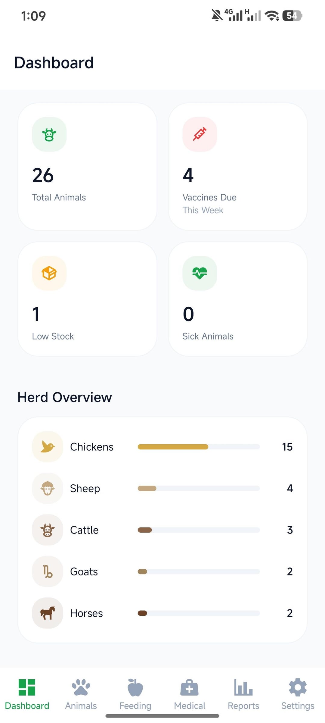Click the Chickens progress bar

pyautogui.click(x=199, y=447)
